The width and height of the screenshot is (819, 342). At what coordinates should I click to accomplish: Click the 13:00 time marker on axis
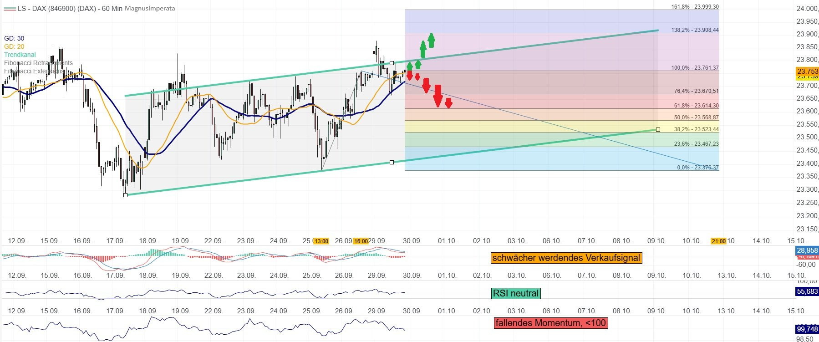pyautogui.click(x=321, y=241)
